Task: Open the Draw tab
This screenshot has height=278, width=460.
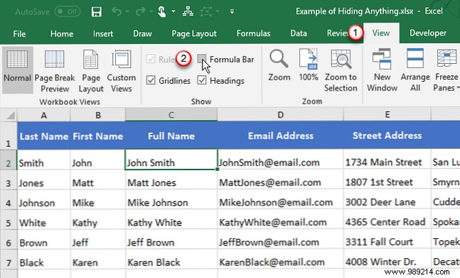Action: coord(142,33)
